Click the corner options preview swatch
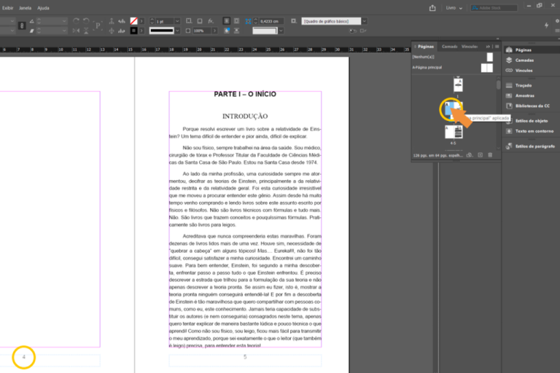This screenshot has height=373, width=560. (265, 31)
